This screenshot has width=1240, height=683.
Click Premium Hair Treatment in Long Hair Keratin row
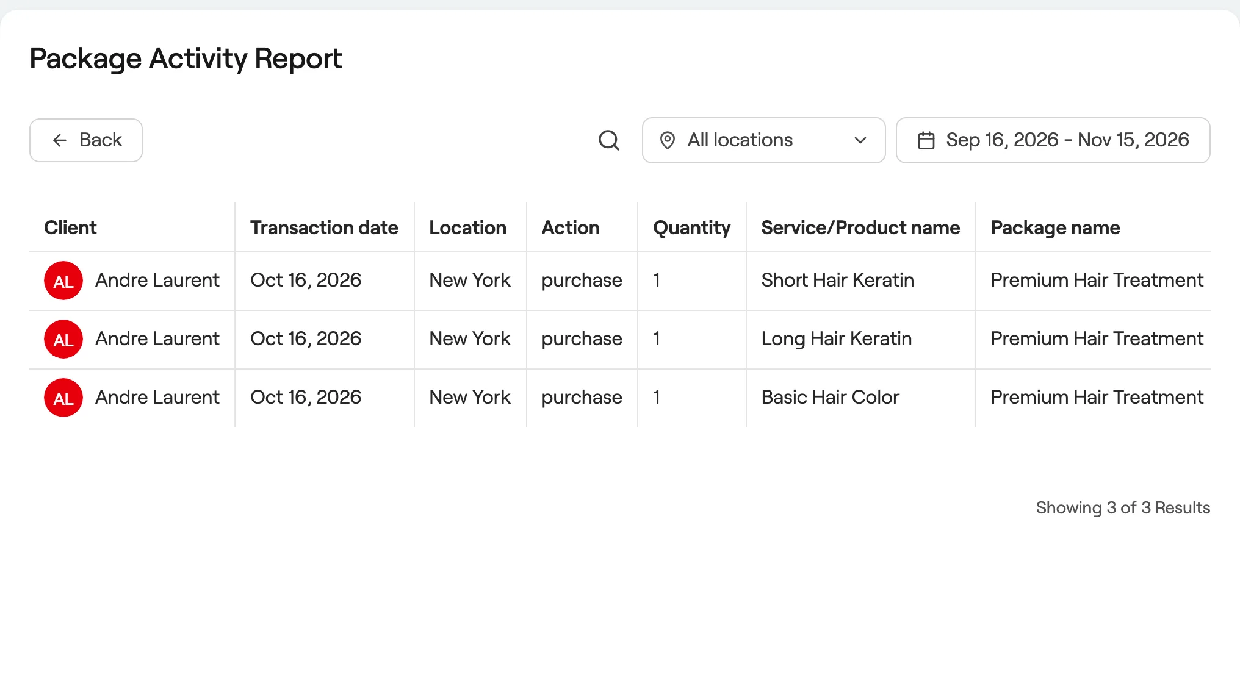(1097, 338)
